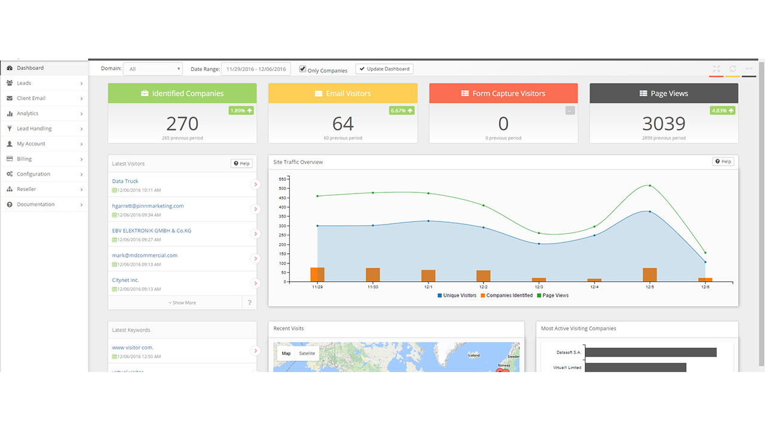Switch map to Satellite view
This screenshot has width=765, height=430.
point(307,354)
